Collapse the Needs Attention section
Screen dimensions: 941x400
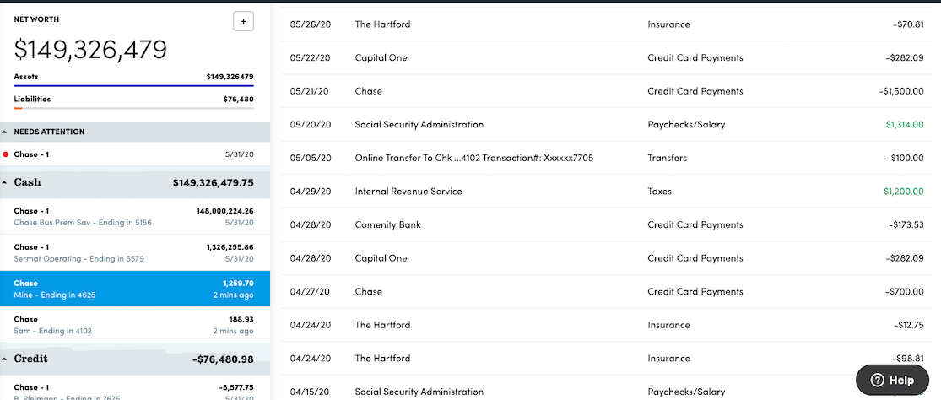tap(5, 132)
